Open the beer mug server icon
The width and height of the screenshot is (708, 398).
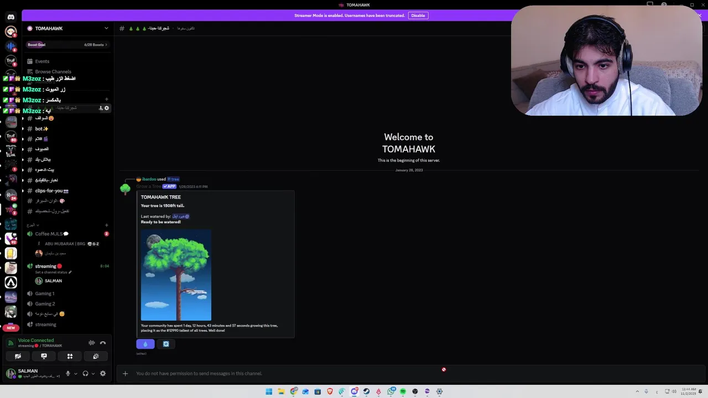pos(11,253)
